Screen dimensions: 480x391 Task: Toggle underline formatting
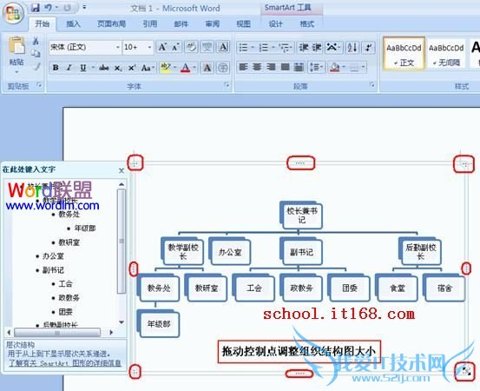(83, 68)
